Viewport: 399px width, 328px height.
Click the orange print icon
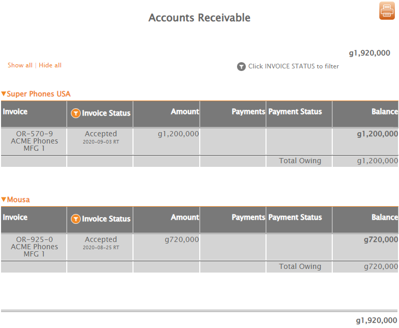pos(387,11)
